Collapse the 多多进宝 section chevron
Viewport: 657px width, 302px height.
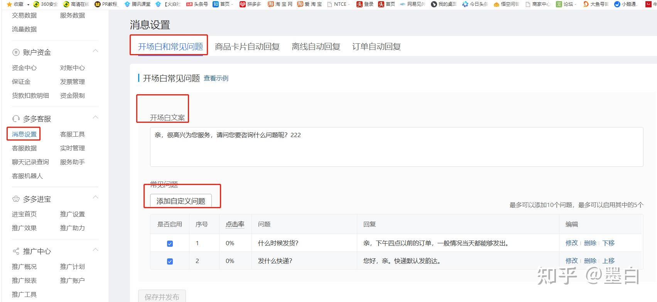tap(95, 197)
